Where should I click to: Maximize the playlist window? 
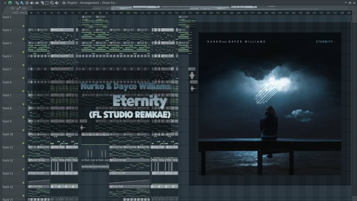350,3
